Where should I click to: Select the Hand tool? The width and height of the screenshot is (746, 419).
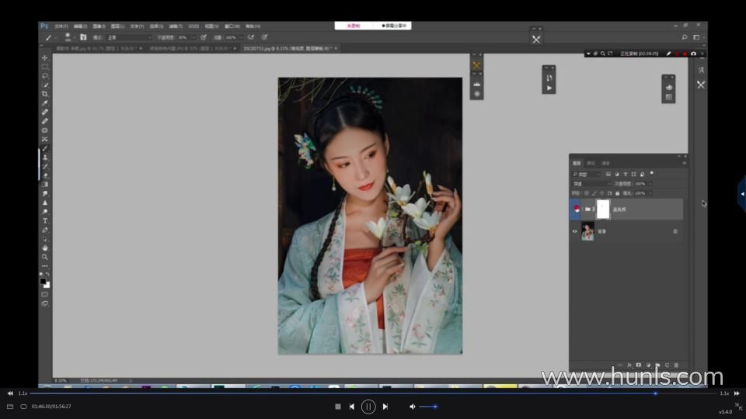point(45,248)
